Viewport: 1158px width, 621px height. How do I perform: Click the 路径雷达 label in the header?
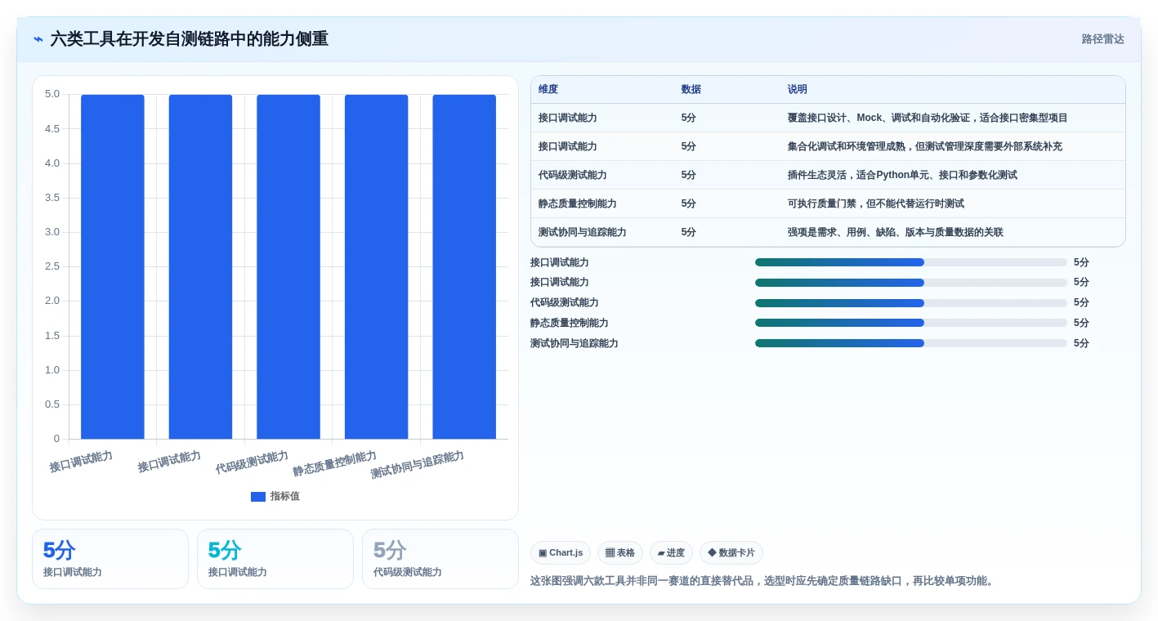click(1103, 39)
